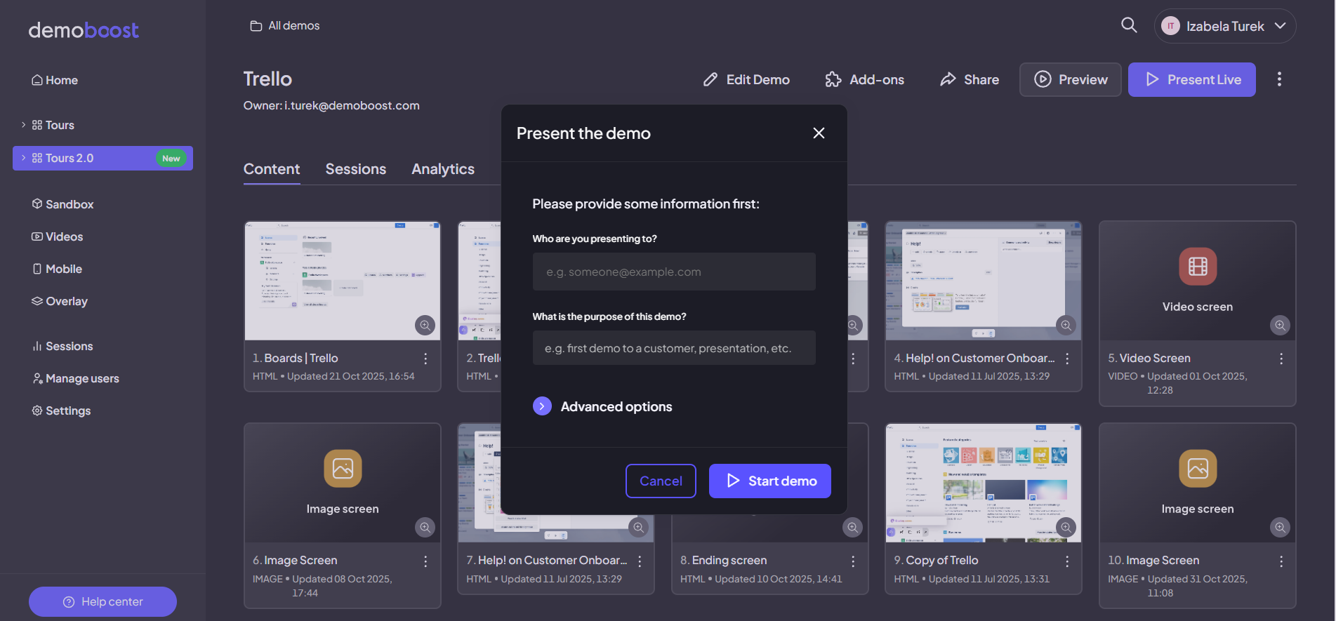Click the 6. Image Screen image icon
Screen dimensions: 1336x621
tap(343, 468)
